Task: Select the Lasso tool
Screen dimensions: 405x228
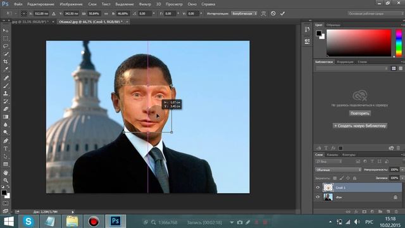Action: (6, 46)
